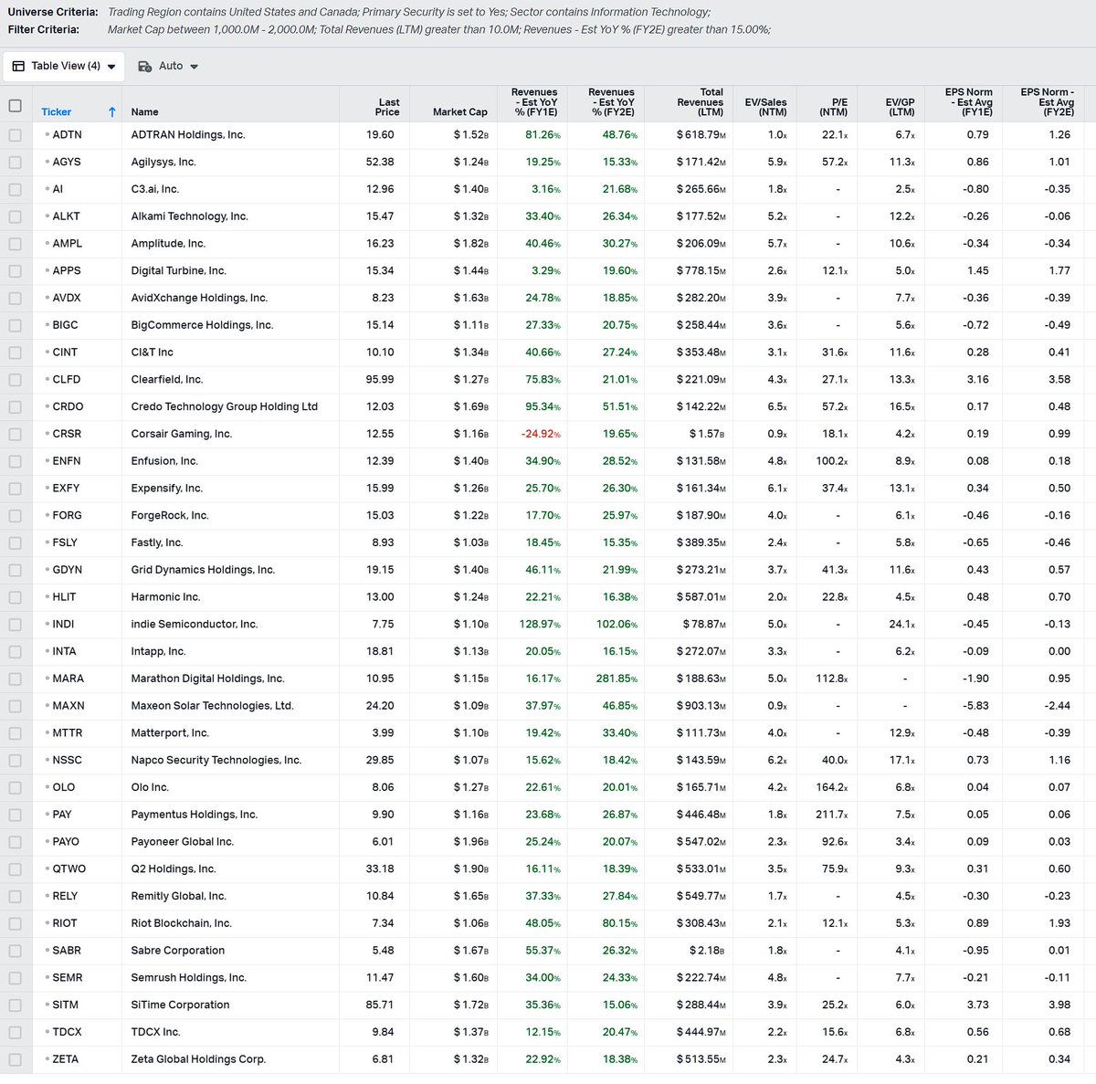Click SiTime's EPS FY2E value 3.98
Screen dimensions: 1096x1084
click(1059, 1005)
